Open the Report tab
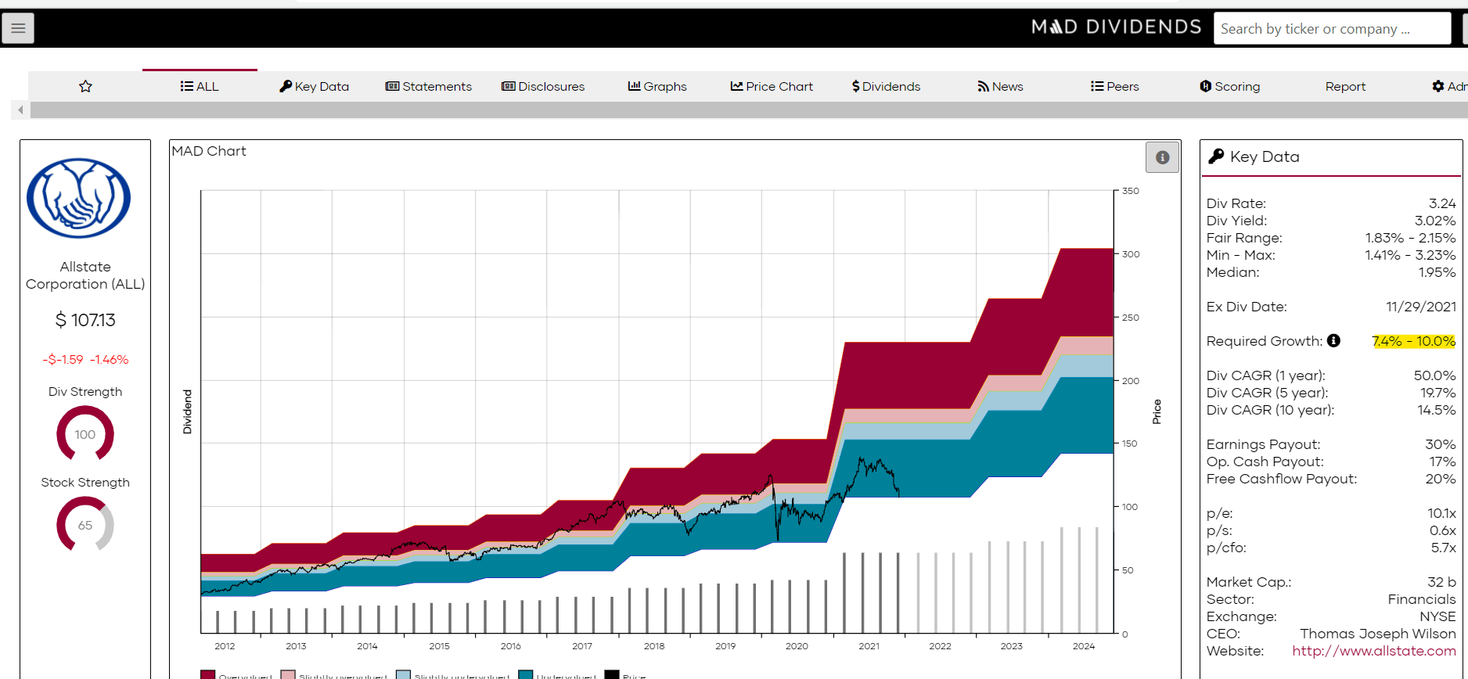The width and height of the screenshot is (1468, 679). click(1345, 86)
